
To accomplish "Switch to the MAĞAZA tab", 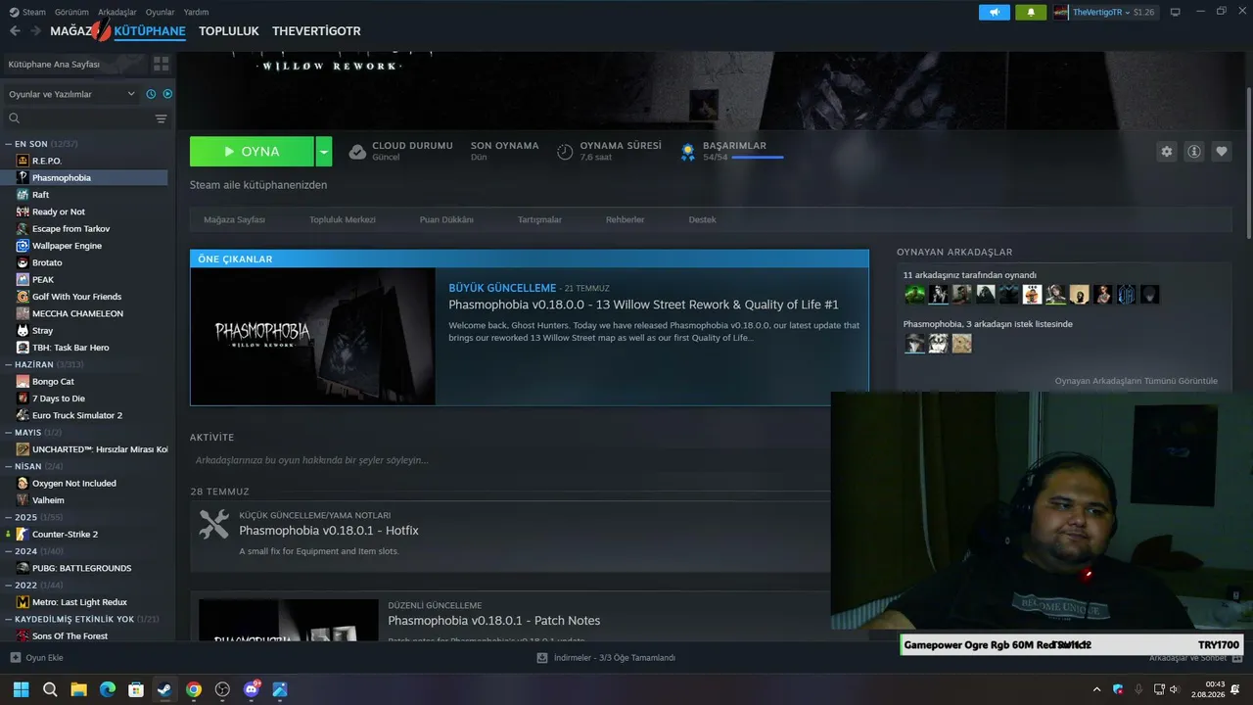I will (75, 31).
